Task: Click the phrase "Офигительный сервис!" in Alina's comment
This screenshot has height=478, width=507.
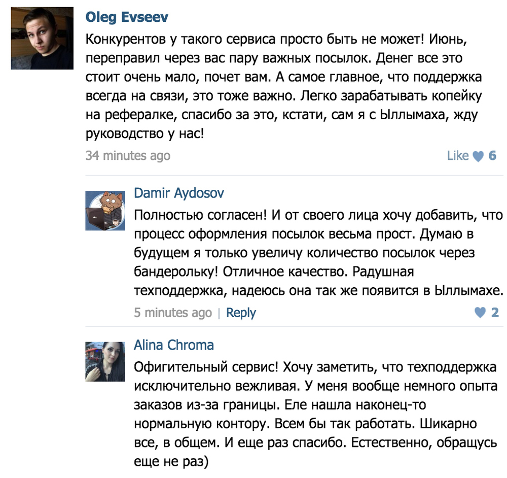Action: 206,367
